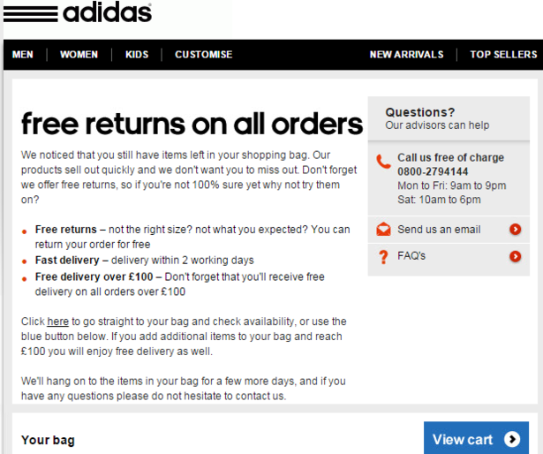Click the three-stripes adidas emblem

click(31, 14)
